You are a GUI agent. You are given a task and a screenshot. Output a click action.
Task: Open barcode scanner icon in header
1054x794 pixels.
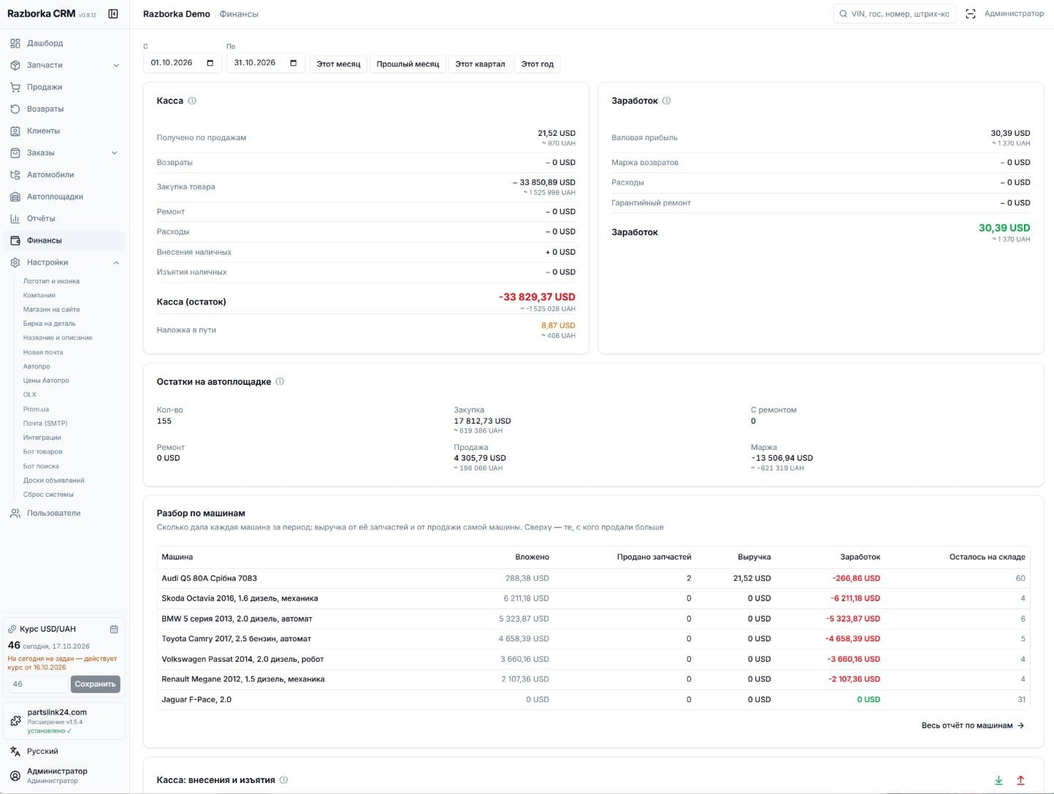pos(970,14)
